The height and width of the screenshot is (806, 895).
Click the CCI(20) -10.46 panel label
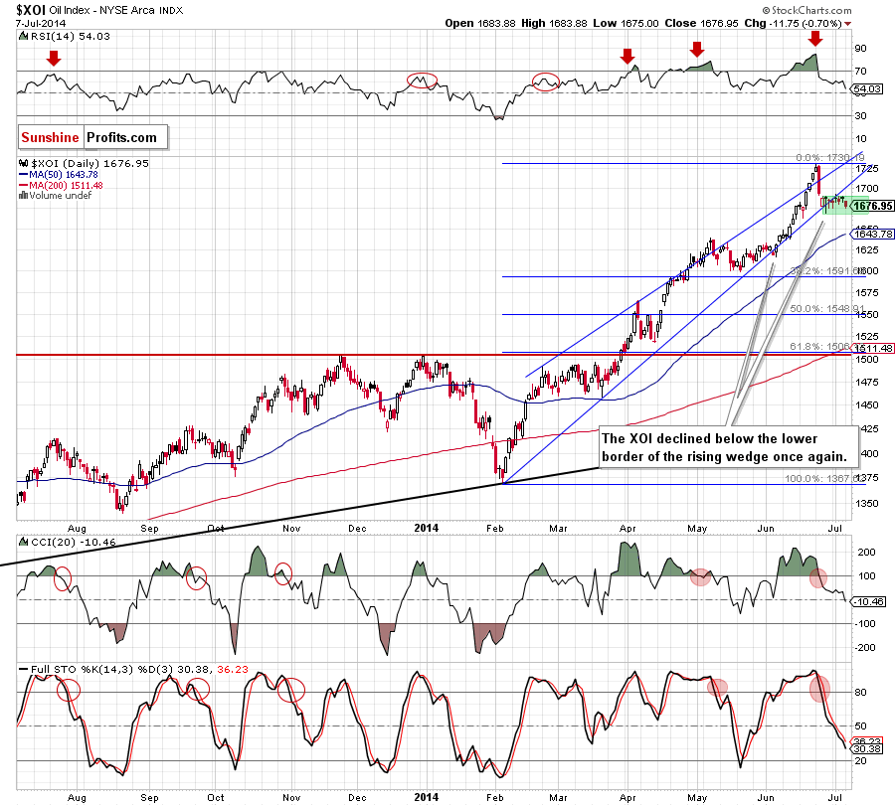pos(73,542)
